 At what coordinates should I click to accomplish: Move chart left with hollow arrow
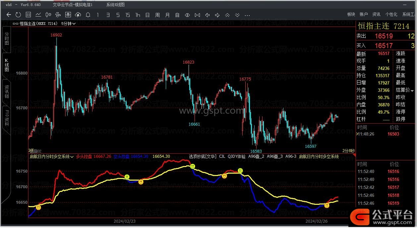(208, 15)
